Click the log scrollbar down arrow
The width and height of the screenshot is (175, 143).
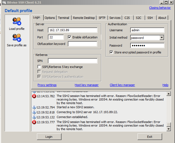[x=168, y=129]
